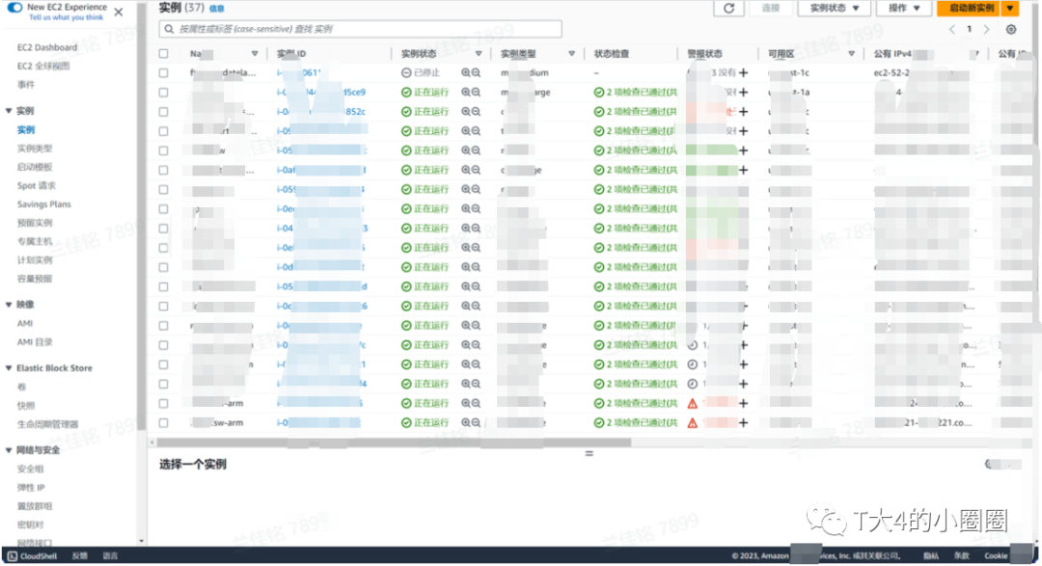This screenshot has width=1042, height=566.
Task: Click zoom-in icon on the d5ce9 instance row
Action: pyautogui.click(x=466, y=93)
